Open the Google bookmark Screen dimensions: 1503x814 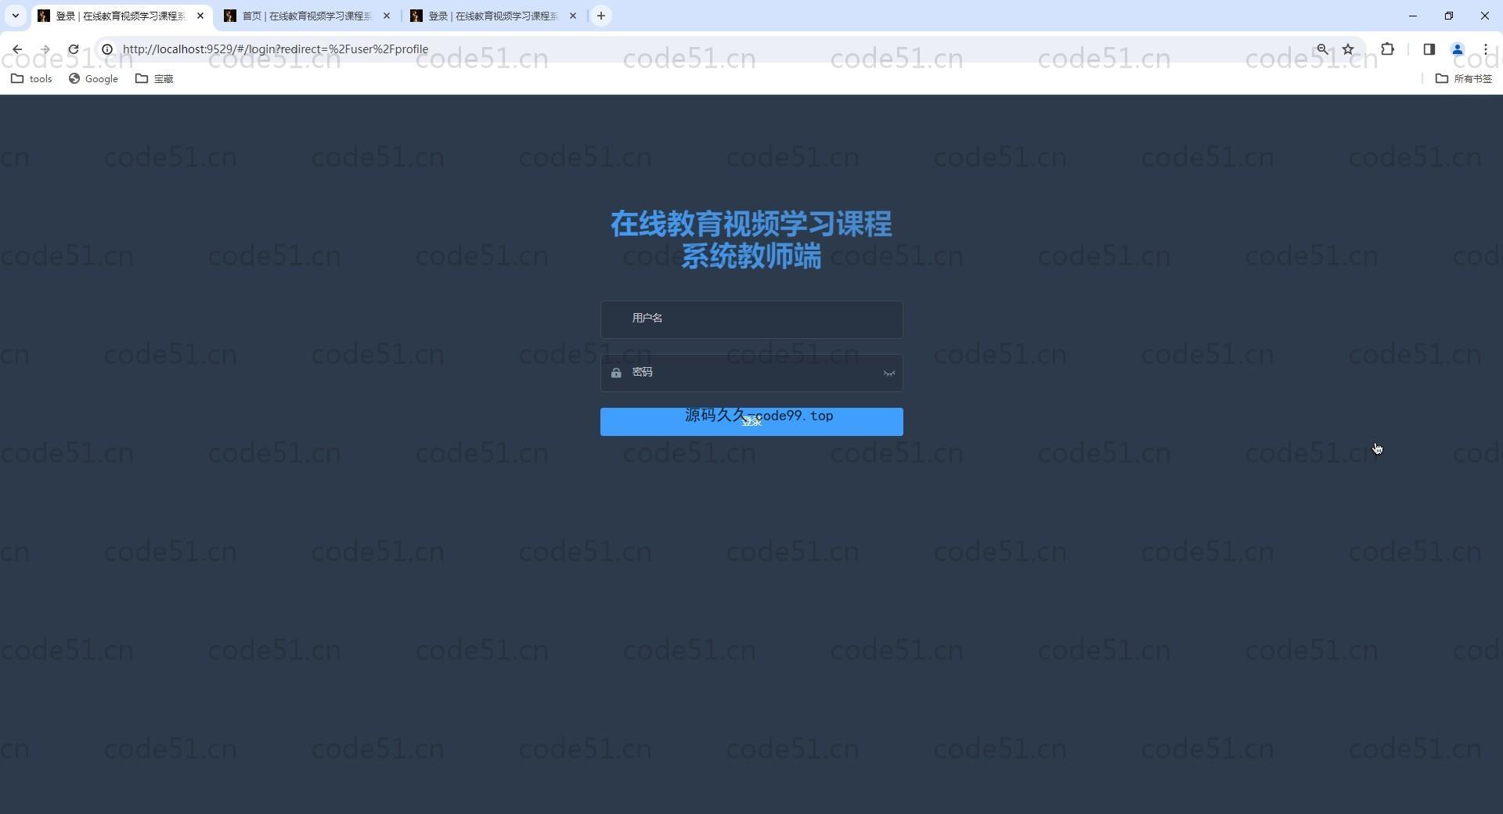tap(93, 78)
